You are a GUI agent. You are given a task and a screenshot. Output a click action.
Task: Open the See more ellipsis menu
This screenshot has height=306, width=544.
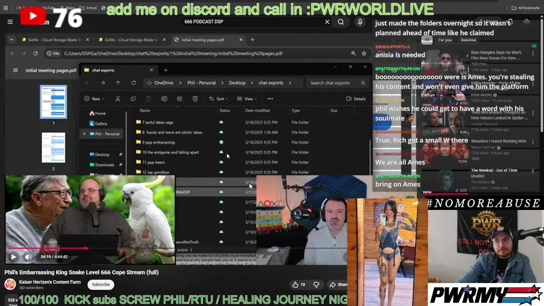[270, 99]
